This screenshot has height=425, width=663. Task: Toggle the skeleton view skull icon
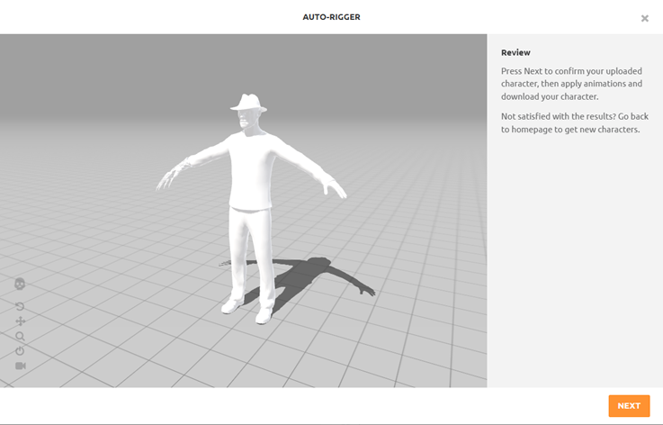click(x=20, y=285)
